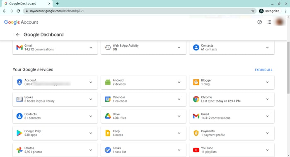Screen dimensions: 290x157
Task: Expand the Drive 400+ files card
Action: tap(179, 116)
